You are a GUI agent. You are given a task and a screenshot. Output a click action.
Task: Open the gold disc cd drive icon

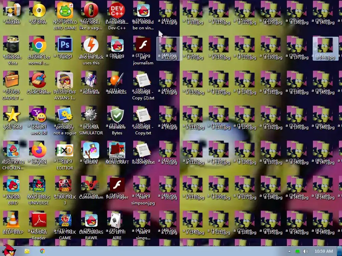tap(39, 10)
